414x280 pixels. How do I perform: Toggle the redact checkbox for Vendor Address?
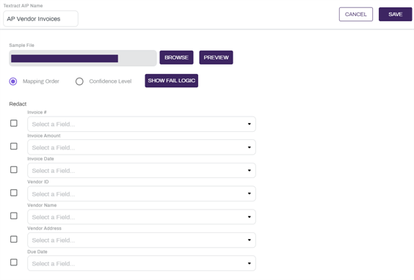point(14,239)
